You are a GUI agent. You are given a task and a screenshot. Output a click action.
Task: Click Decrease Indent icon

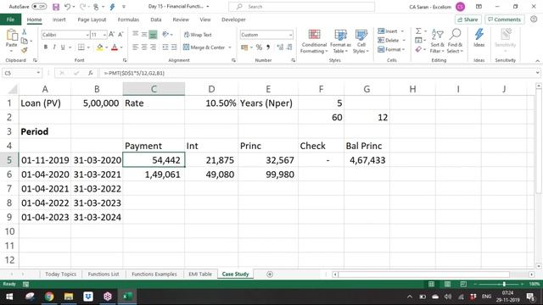pos(165,47)
